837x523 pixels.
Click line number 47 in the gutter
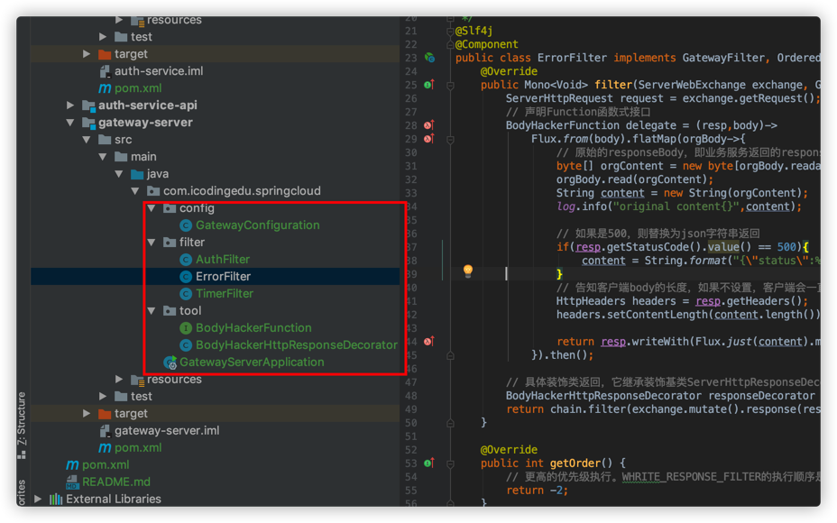410,382
